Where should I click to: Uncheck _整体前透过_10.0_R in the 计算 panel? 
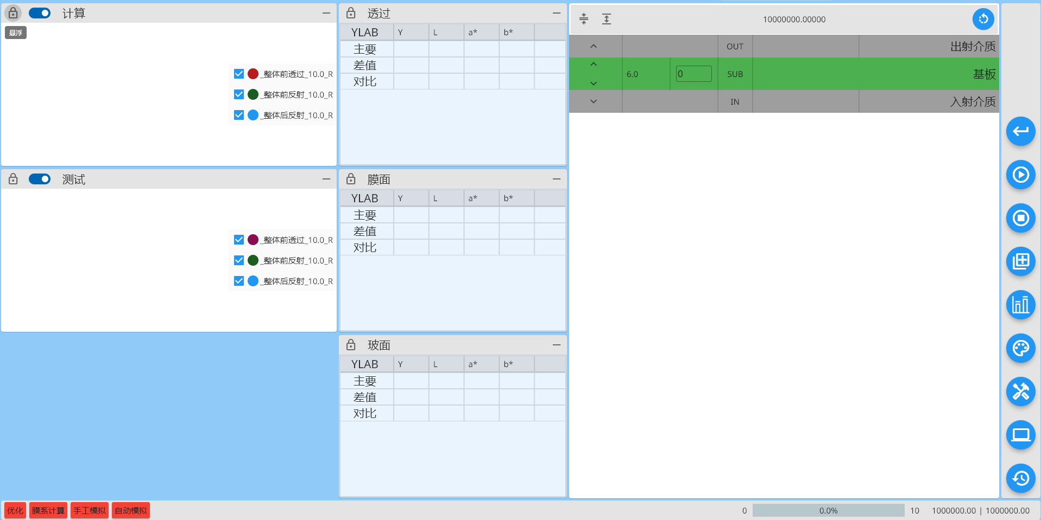[x=238, y=73]
